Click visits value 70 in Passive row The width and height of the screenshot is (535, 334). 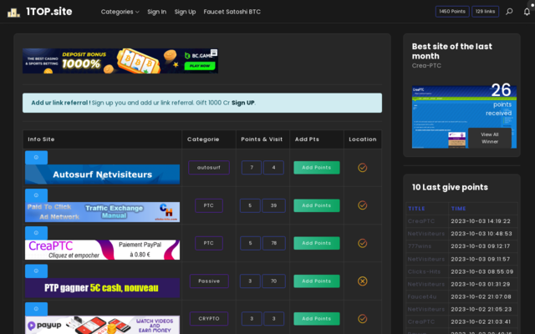point(273,281)
